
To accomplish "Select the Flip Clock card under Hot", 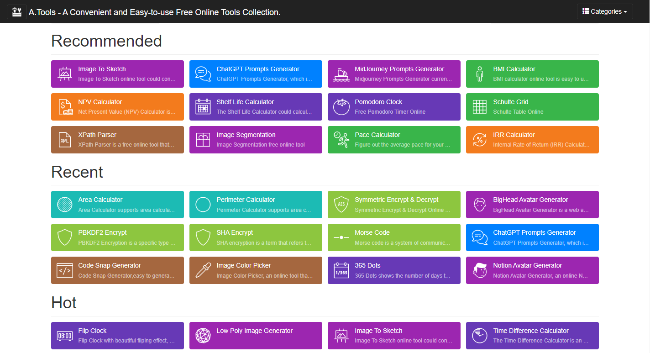I will coord(117,336).
